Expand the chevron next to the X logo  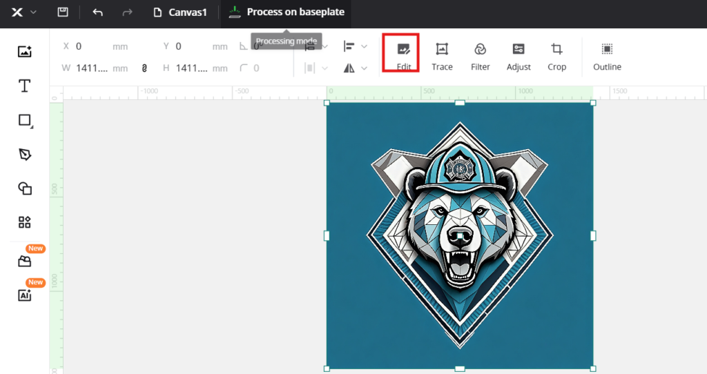pyautogui.click(x=33, y=12)
